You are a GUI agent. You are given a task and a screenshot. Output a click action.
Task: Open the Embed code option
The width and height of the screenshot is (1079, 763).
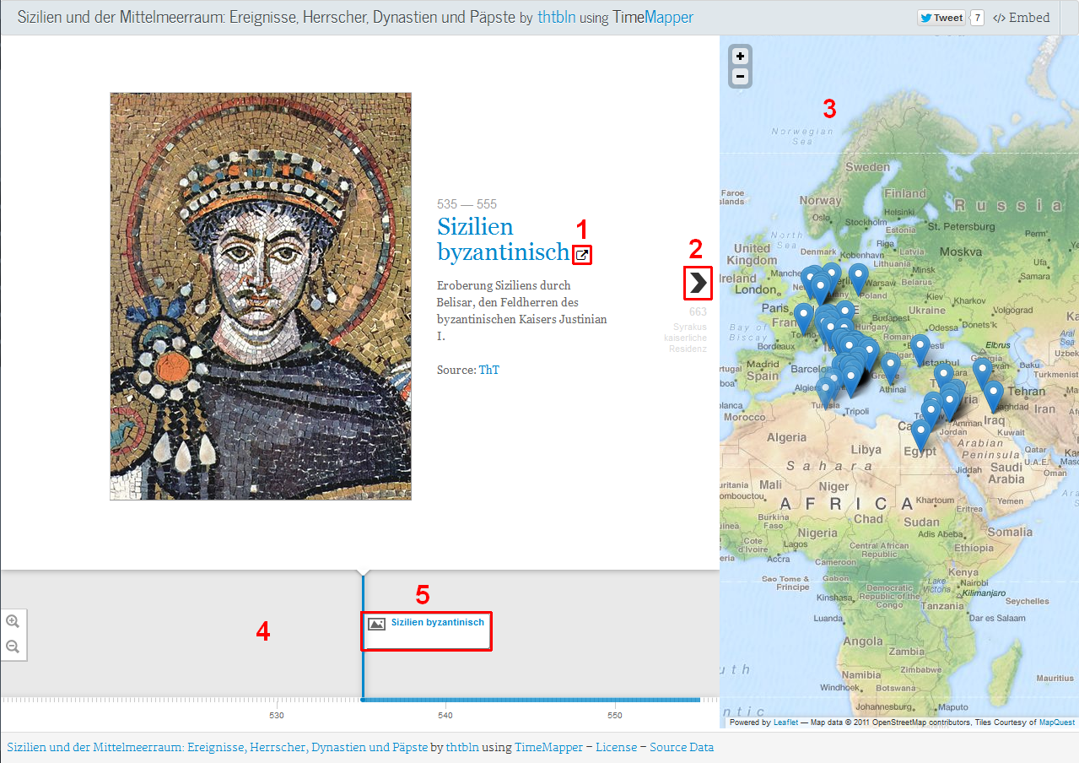pyautogui.click(x=1022, y=18)
